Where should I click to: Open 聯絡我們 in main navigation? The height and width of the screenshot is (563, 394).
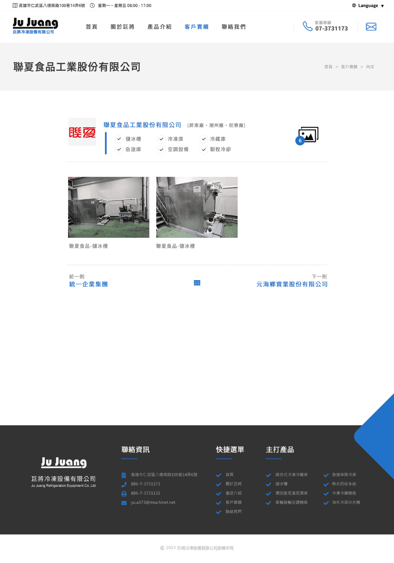(234, 27)
